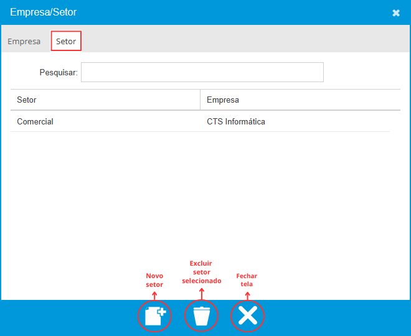This screenshot has height=336, width=411.
Task: Sort by the Setor column header
Action: click(27, 100)
